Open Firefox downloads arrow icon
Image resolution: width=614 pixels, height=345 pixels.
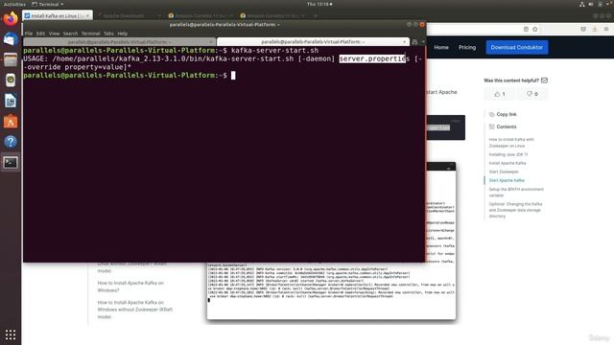595,29
